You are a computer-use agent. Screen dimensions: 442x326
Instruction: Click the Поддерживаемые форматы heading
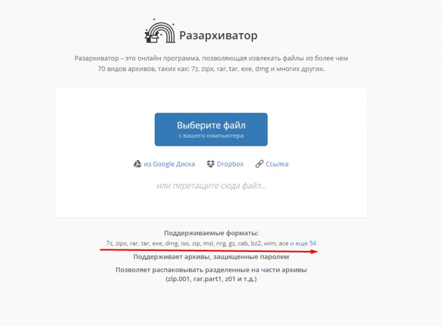click(x=211, y=233)
